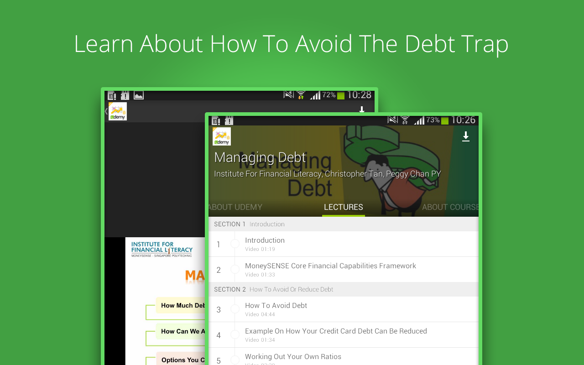Tap the download icon in front window header

pyautogui.click(x=466, y=136)
